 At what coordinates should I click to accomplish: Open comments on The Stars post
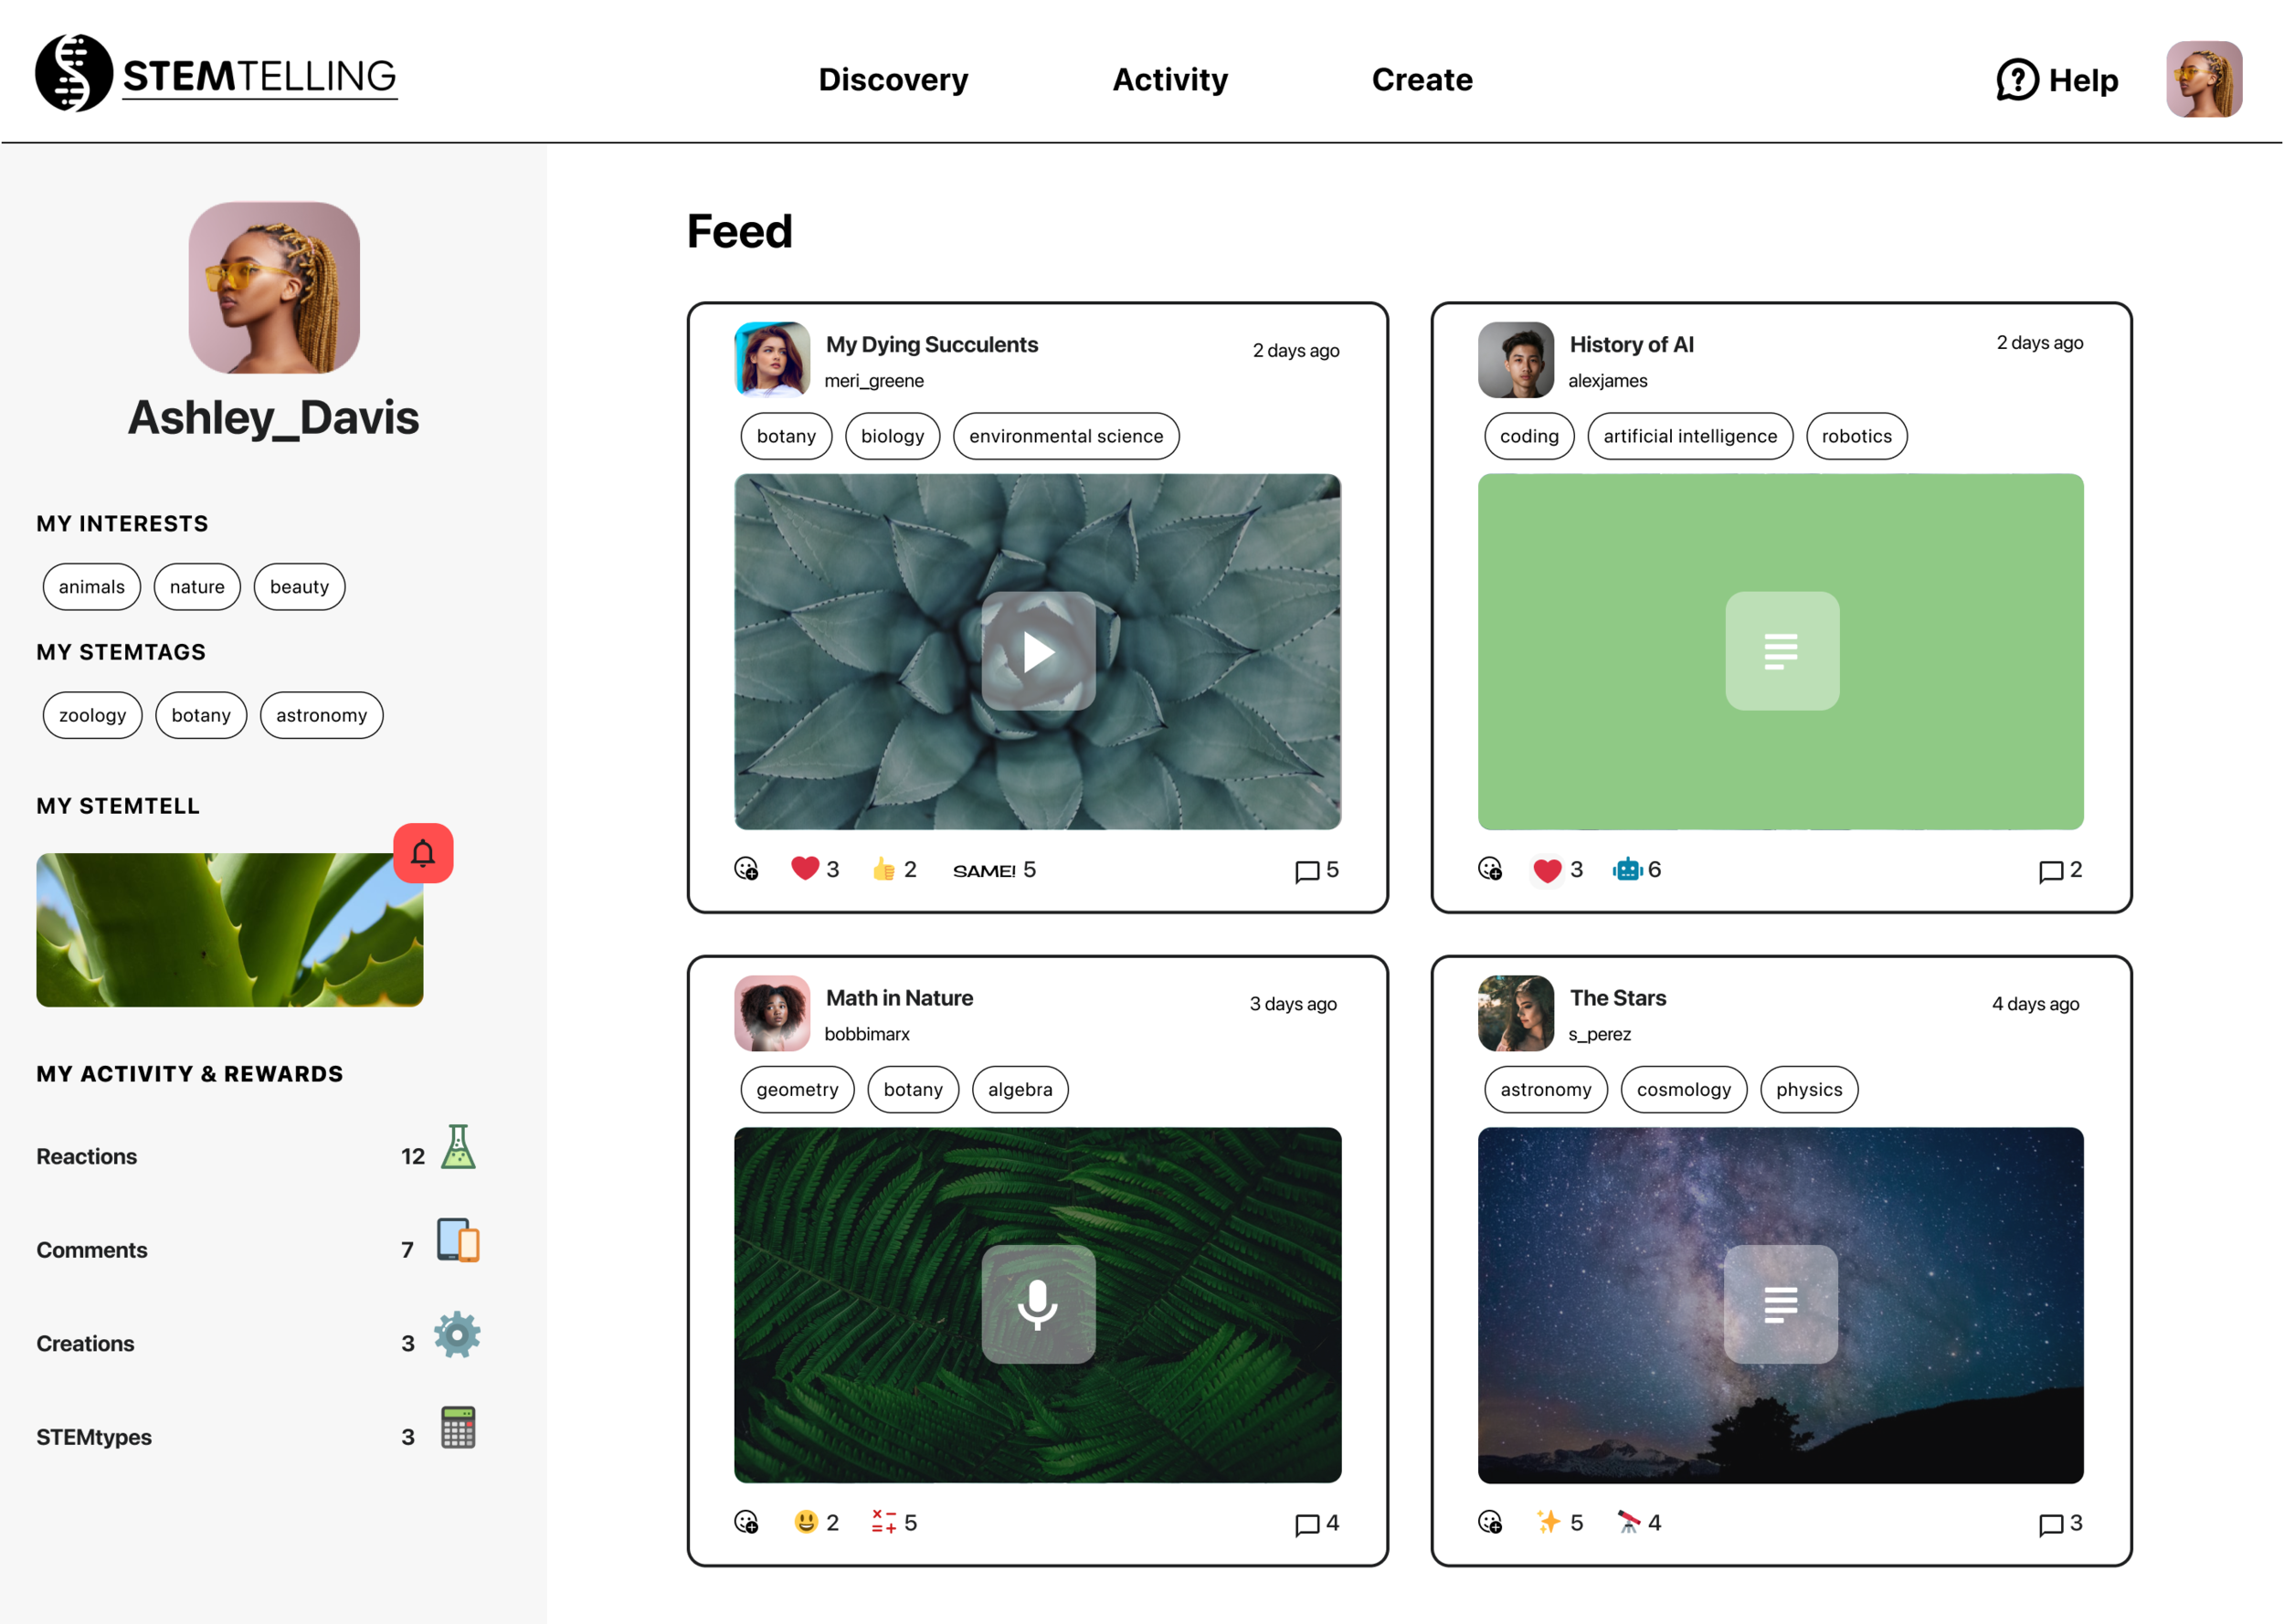pyautogui.click(x=2051, y=1524)
